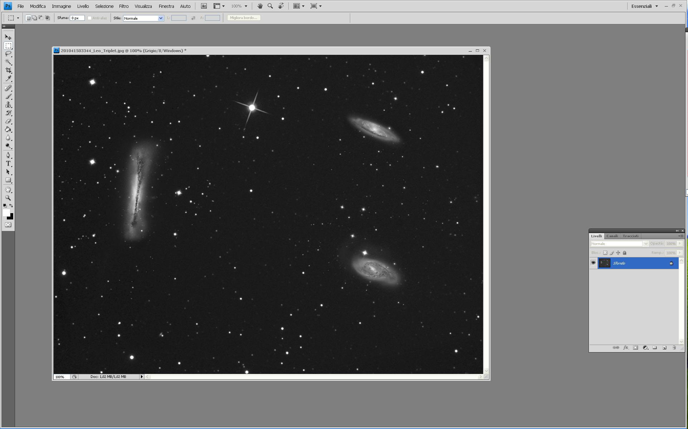Toggle lock image pixels brush icon

click(x=611, y=253)
